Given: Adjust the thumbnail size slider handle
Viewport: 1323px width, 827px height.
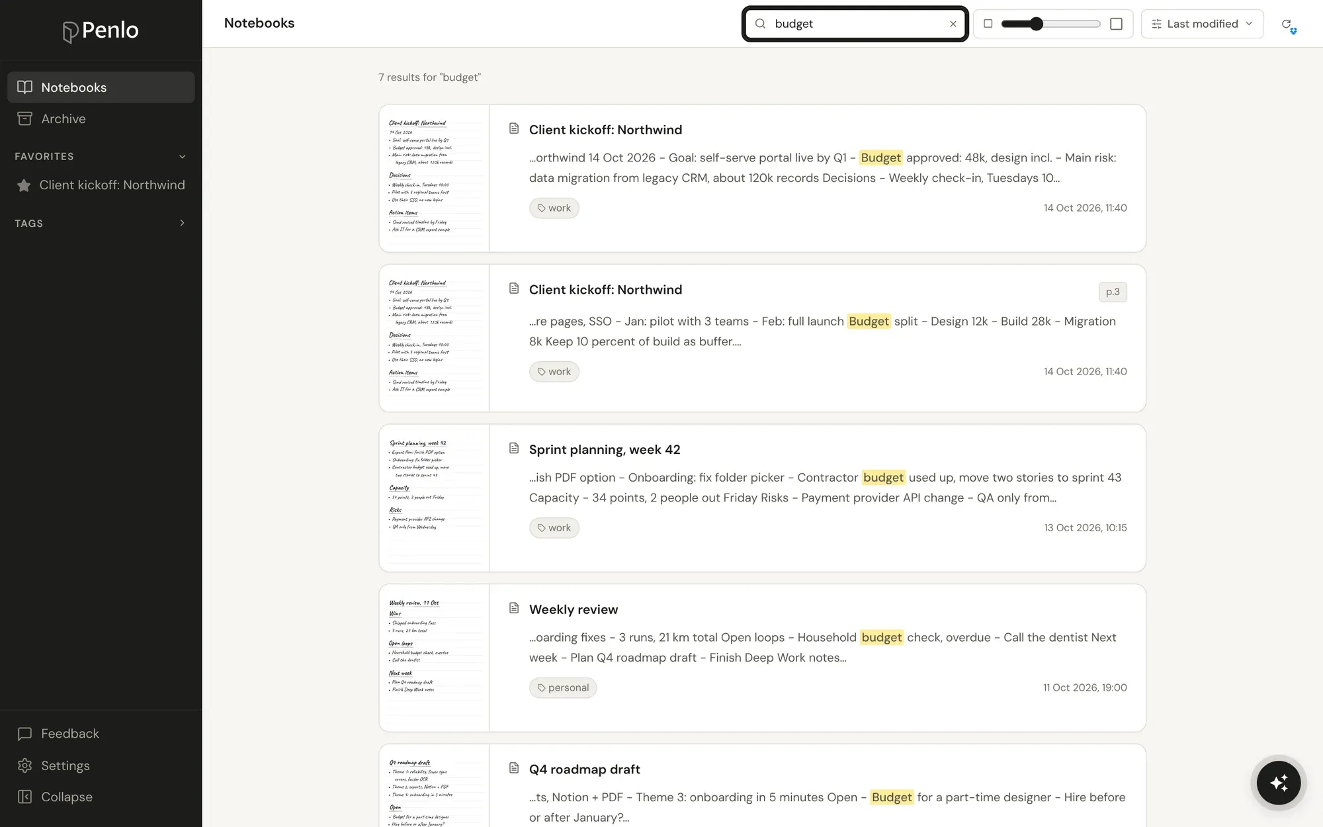Looking at the screenshot, I should [x=1036, y=24].
